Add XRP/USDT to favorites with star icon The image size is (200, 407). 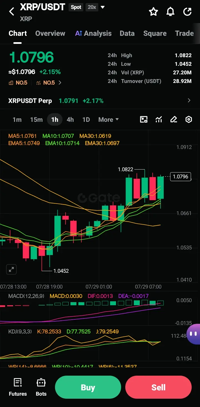[153, 12]
